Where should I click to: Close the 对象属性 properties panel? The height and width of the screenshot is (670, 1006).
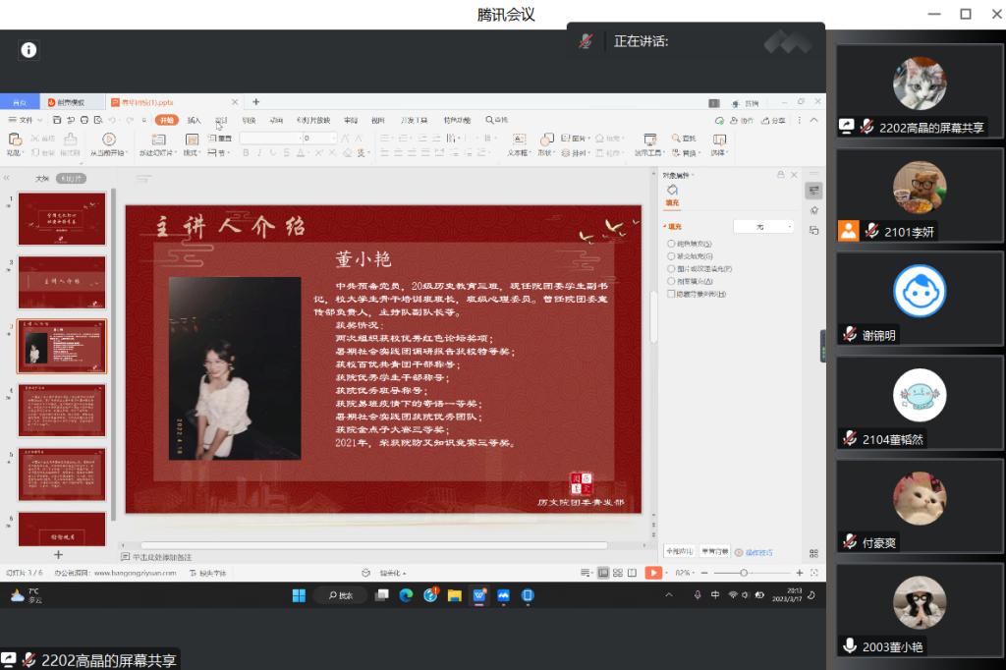pos(794,175)
